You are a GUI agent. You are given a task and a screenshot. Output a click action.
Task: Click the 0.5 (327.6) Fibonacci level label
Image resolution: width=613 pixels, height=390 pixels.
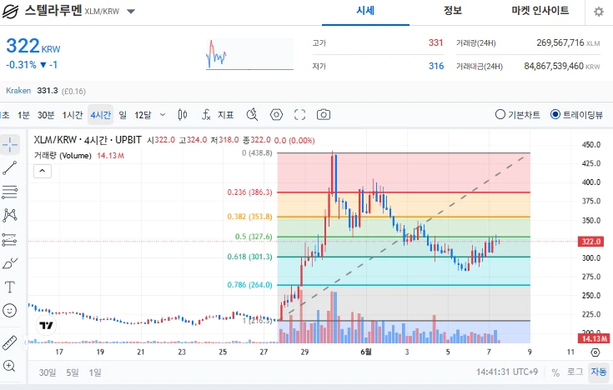[x=254, y=237]
